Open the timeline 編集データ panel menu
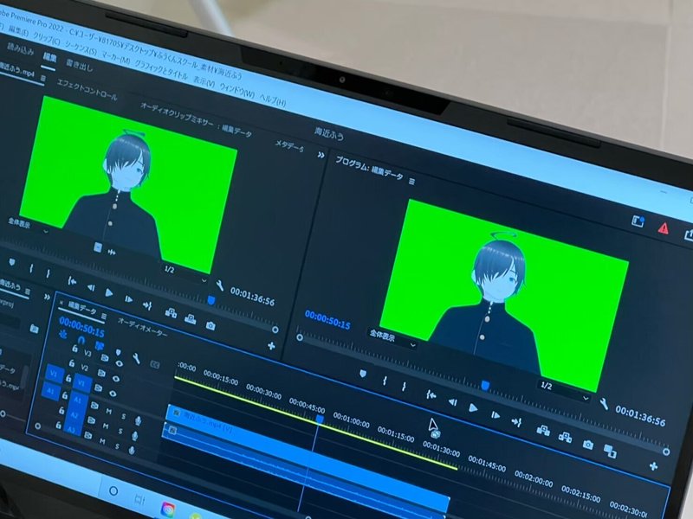This screenshot has height=519, width=693. 103,316
